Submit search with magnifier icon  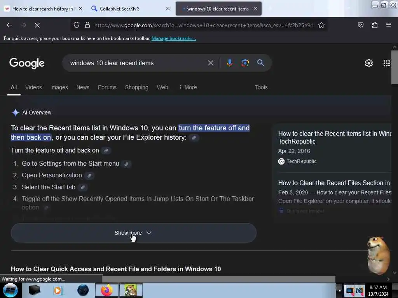click(x=260, y=63)
